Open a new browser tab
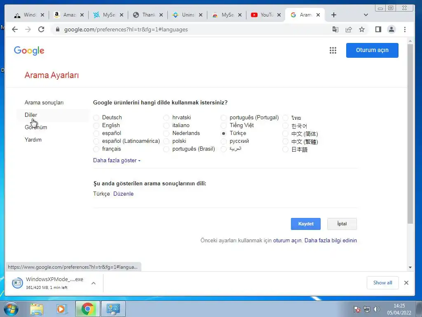The image size is (422, 317). (334, 15)
